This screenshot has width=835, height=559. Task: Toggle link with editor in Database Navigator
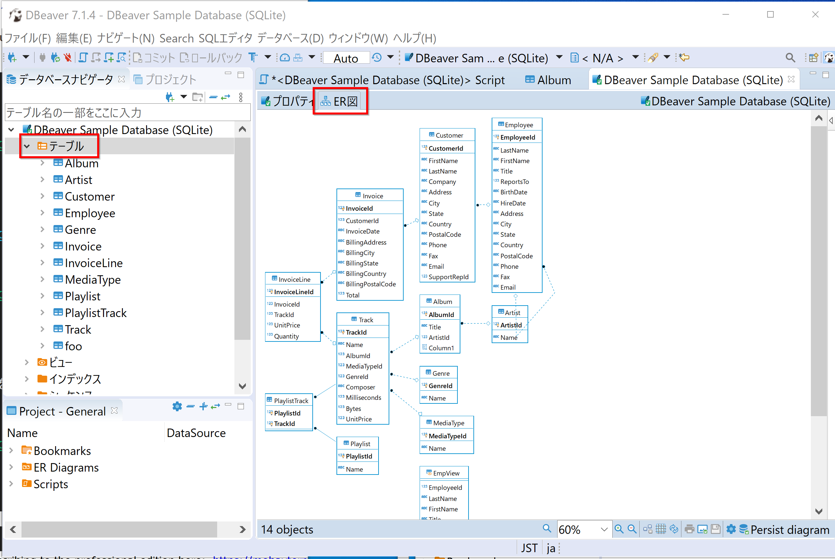pyautogui.click(x=226, y=97)
